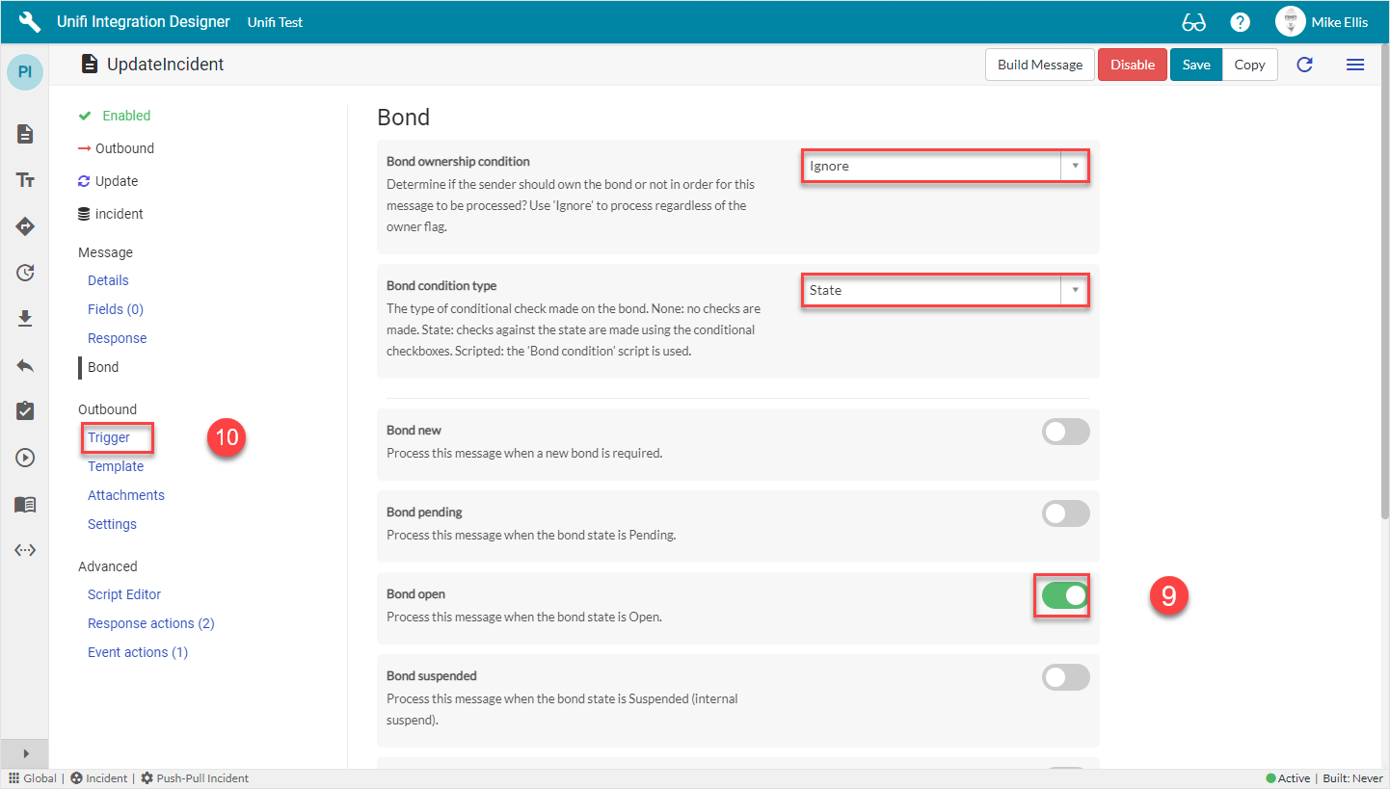
Task: Enable the Bond new toggle
Action: (x=1064, y=432)
